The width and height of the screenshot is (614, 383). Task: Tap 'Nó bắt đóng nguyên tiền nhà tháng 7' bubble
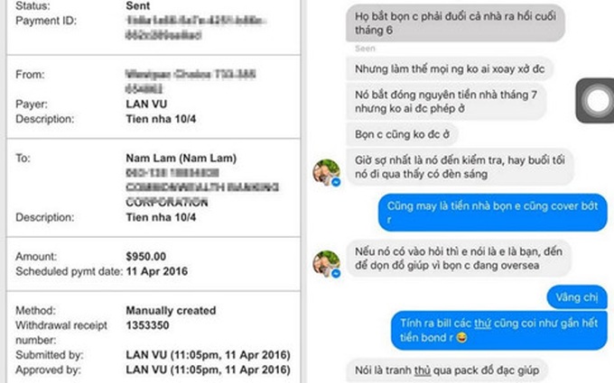[x=446, y=101]
